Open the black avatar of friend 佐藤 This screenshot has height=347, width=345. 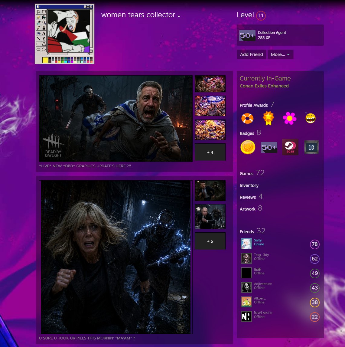[246, 273]
